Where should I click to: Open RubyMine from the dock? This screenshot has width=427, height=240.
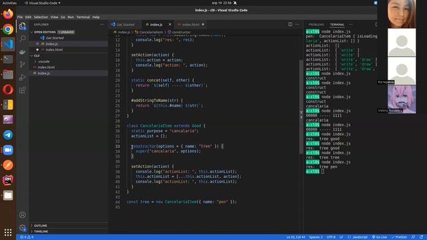coord(8,180)
